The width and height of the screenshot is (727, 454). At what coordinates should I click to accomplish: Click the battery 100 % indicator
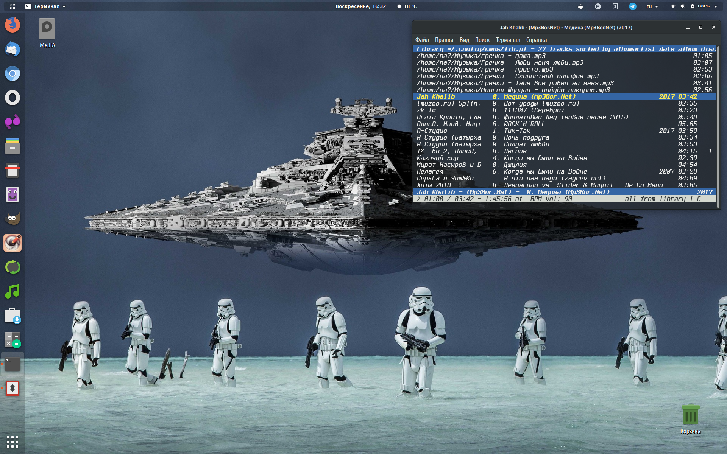point(700,6)
